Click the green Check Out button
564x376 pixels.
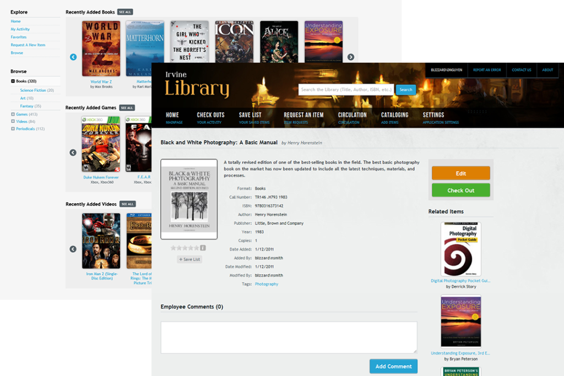point(460,189)
